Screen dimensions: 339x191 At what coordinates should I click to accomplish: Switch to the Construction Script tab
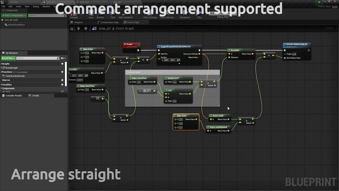(108, 22)
